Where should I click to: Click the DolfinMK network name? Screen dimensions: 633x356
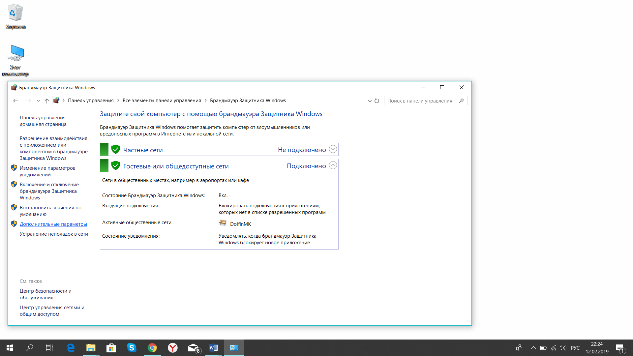pos(240,224)
